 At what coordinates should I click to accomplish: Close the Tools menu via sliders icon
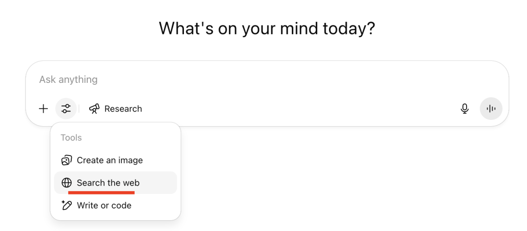coord(66,109)
